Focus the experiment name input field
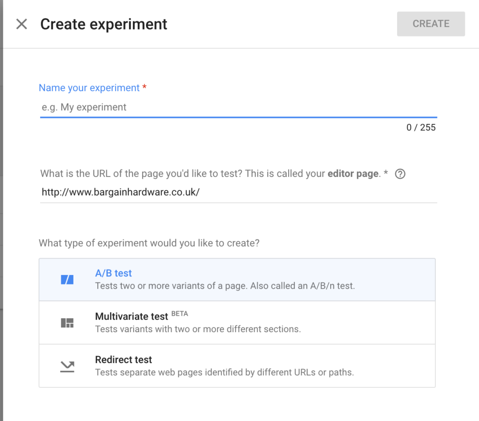 coord(238,107)
